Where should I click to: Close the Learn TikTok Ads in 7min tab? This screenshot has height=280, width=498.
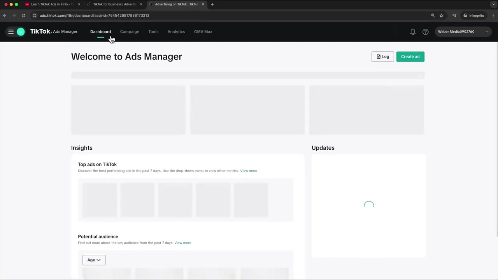pyautogui.click(x=79, y=4)
